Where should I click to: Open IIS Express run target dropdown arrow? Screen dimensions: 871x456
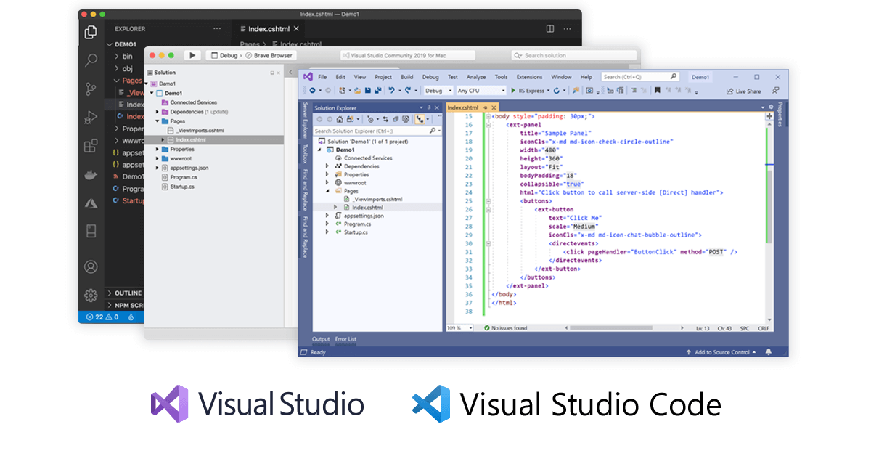pyautogui.click(x=548, y=91)
